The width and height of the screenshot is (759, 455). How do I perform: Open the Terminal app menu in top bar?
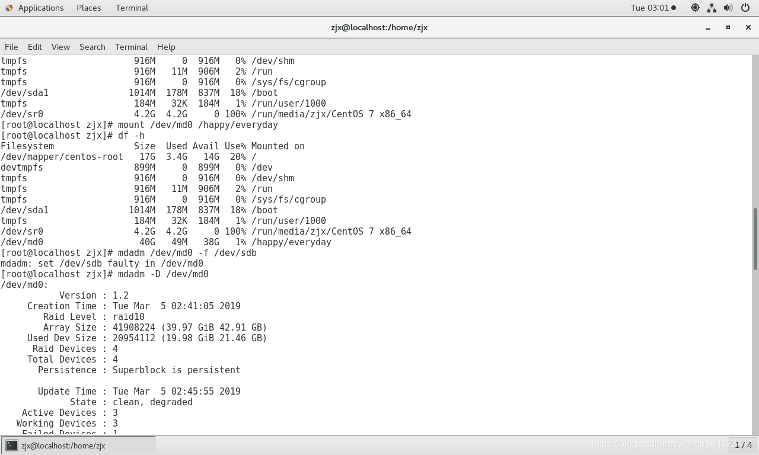coord(132,8)
